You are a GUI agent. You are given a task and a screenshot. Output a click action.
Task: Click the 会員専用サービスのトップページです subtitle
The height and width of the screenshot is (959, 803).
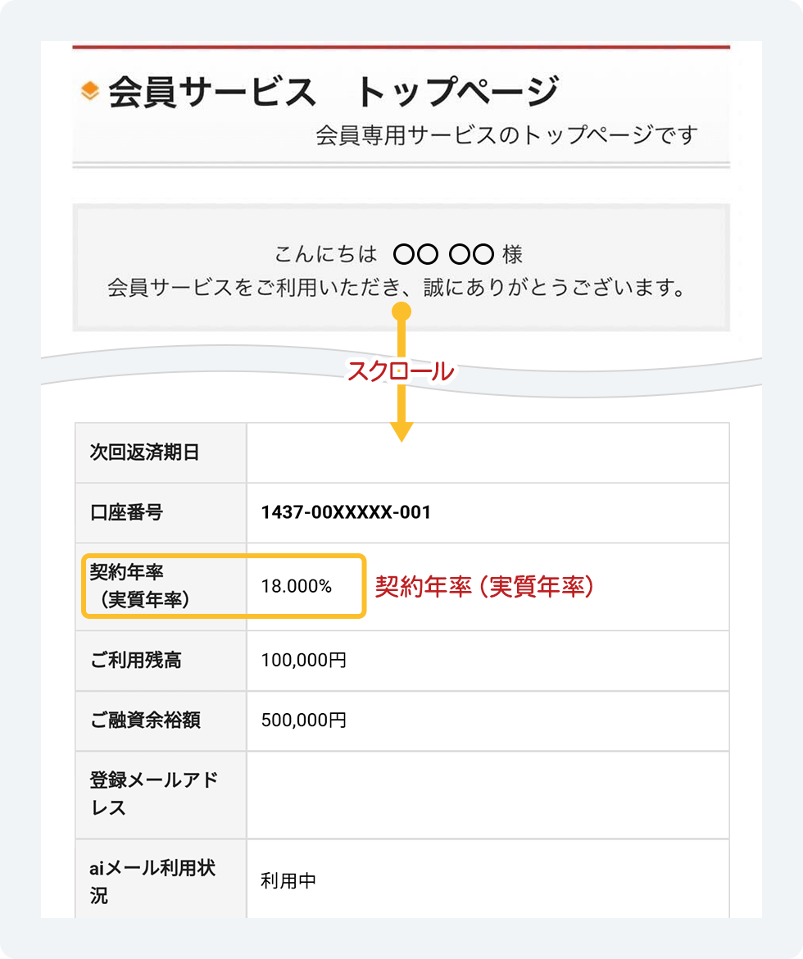click(506, 135)
